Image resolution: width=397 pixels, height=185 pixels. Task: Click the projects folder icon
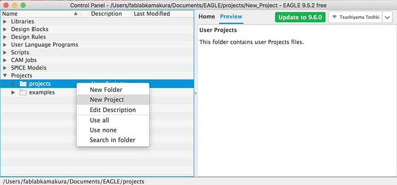[x=23, y=84]
